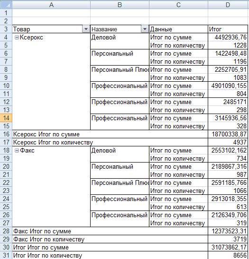
Task: Select cell with value 987
Action: pos(228,174)
